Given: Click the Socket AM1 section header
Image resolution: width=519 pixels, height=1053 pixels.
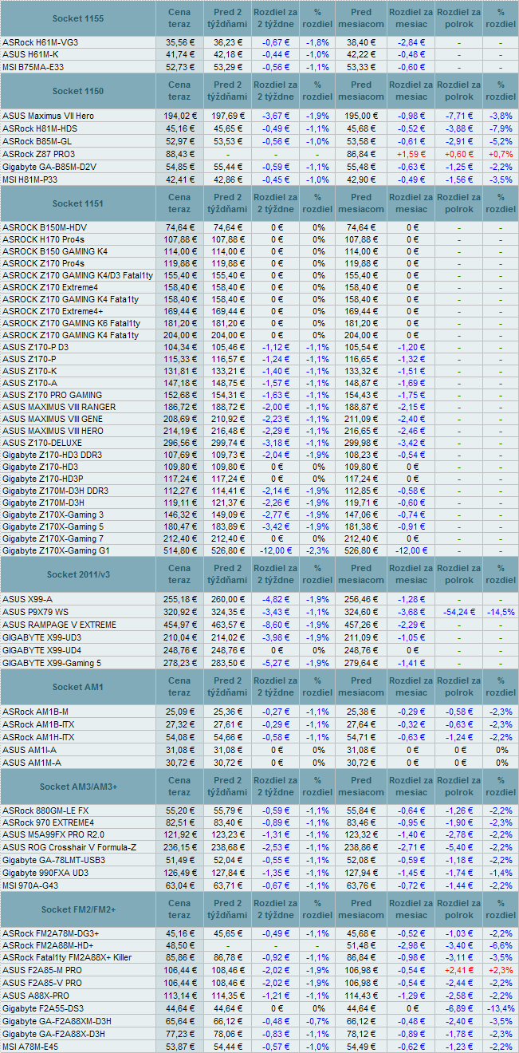Looking at the screenshot, I should pyautogui.click(x=77, y=687).
